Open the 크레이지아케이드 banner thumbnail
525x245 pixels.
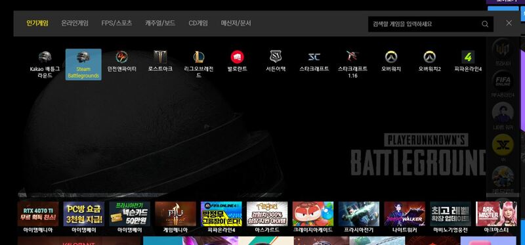click(x=313, y=217)
